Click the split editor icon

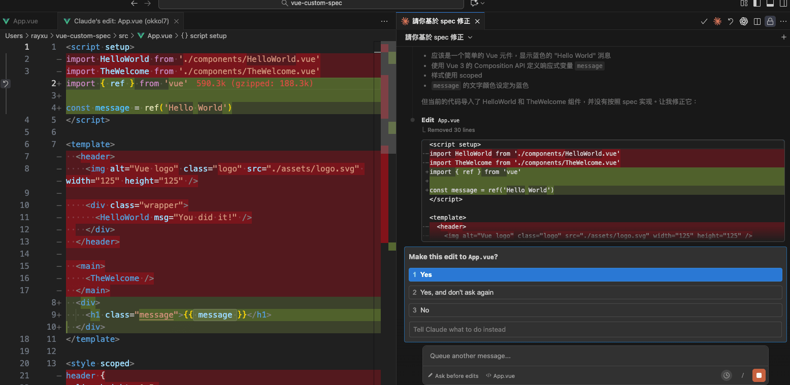[x=757, y=21]
